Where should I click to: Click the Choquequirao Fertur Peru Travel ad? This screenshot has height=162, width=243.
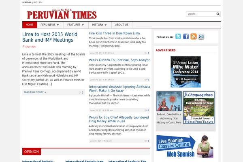click(x=199, y=107)
